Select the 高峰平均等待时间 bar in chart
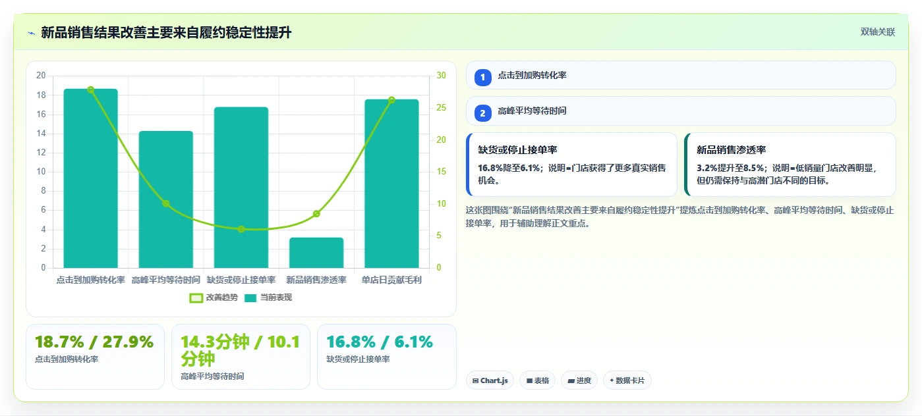This screenshot has height=416, width=922. click(x=166, y=199)
